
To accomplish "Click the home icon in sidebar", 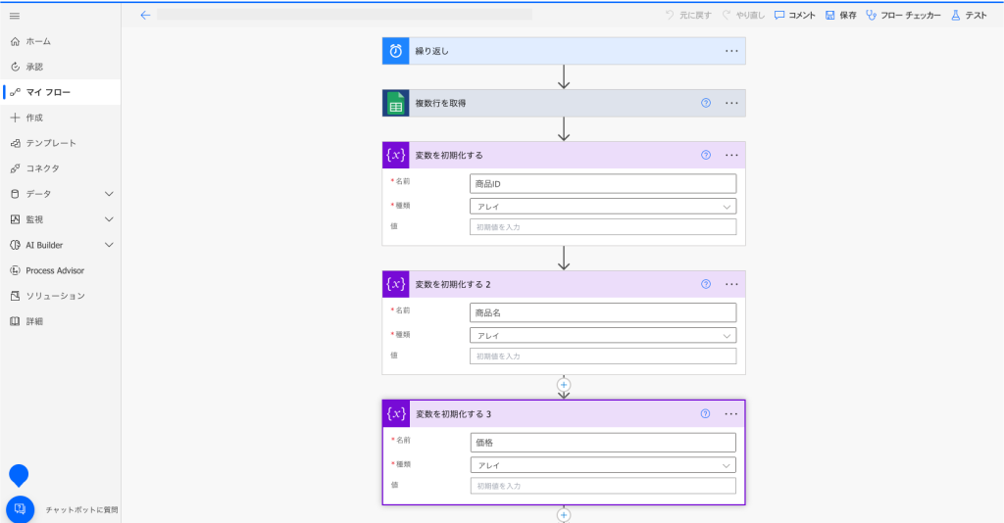I will (x=15, y=41).
